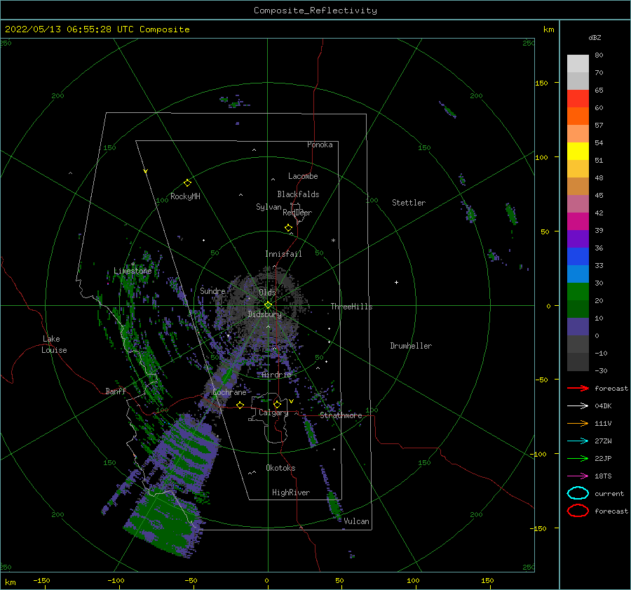The height and width of the screenshot is (590, 631).
Task: Click the Cochrane label
Action: [x=229, y=392]
